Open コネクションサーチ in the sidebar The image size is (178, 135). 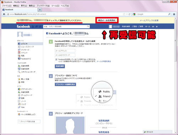[27, 72]
